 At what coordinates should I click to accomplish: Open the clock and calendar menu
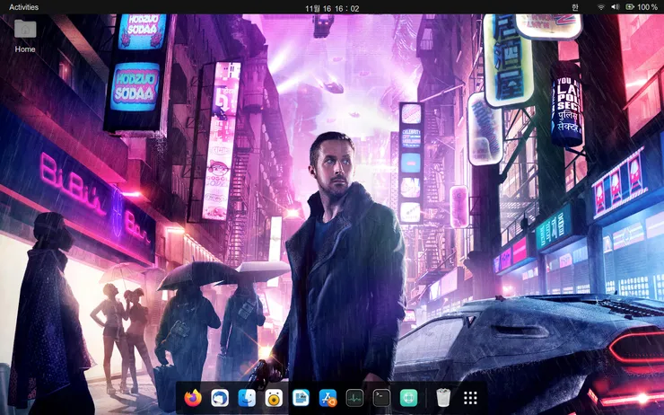pyautogui.click(x=332, y=8)
